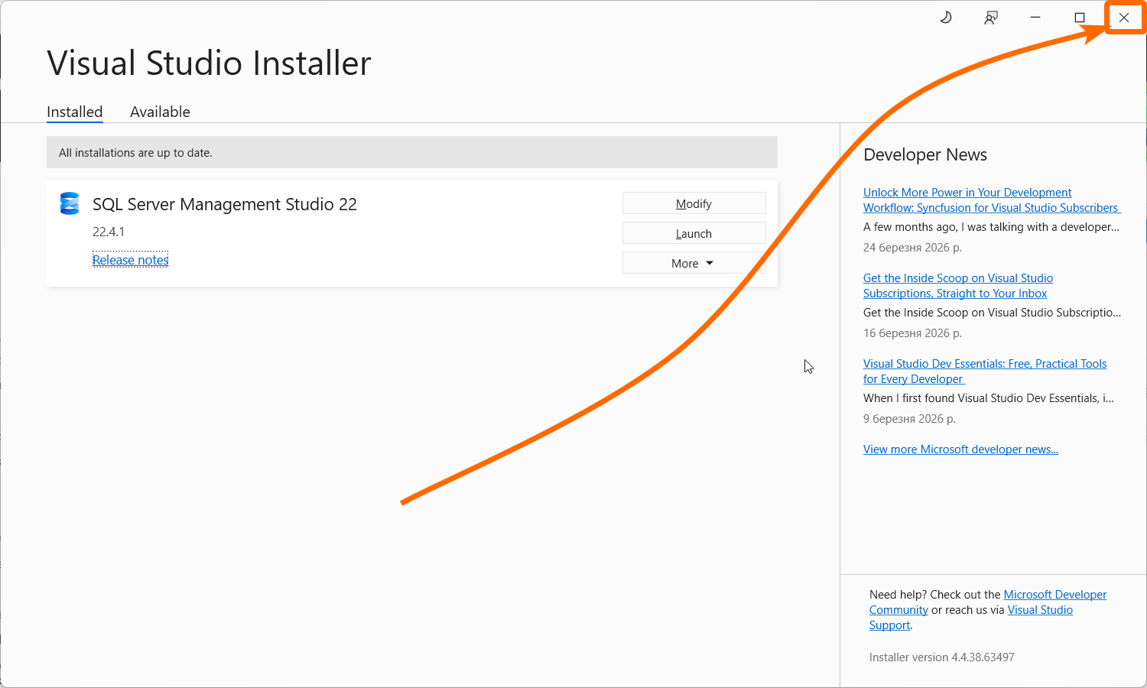The width and height of the screenshot is (1147, 688).
Task: Select the 'All installations are up to date' banner
Action: click(x=411, y=153)
